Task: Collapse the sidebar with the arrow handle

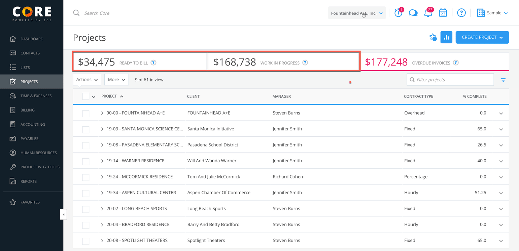Action: (63, 214)
